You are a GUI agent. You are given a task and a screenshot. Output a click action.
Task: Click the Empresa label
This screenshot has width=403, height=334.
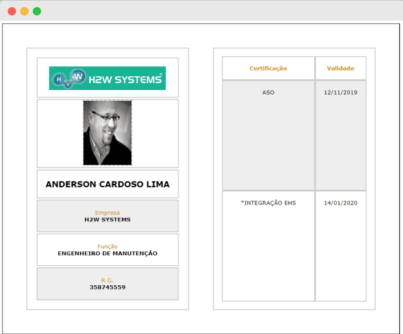tap(108, 213)
